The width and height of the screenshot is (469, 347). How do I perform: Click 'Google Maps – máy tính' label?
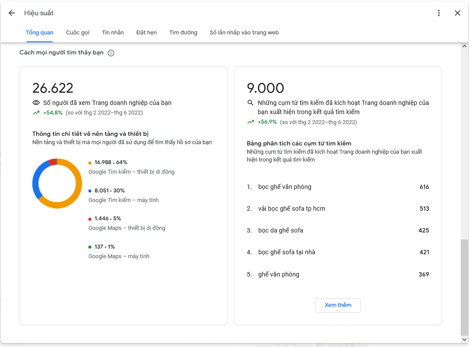coord(119,256)
